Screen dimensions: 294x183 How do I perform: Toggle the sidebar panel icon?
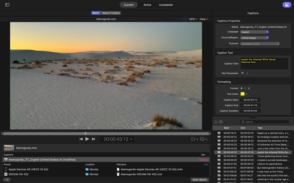(x=7, y=5)
